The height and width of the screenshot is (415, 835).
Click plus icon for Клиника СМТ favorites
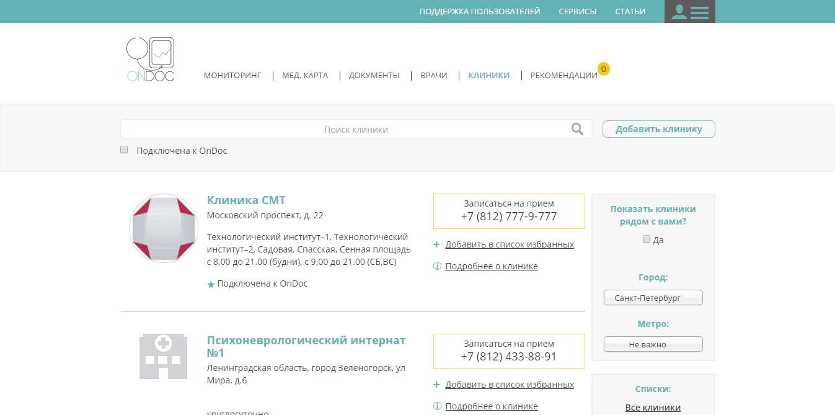[437, 244]
